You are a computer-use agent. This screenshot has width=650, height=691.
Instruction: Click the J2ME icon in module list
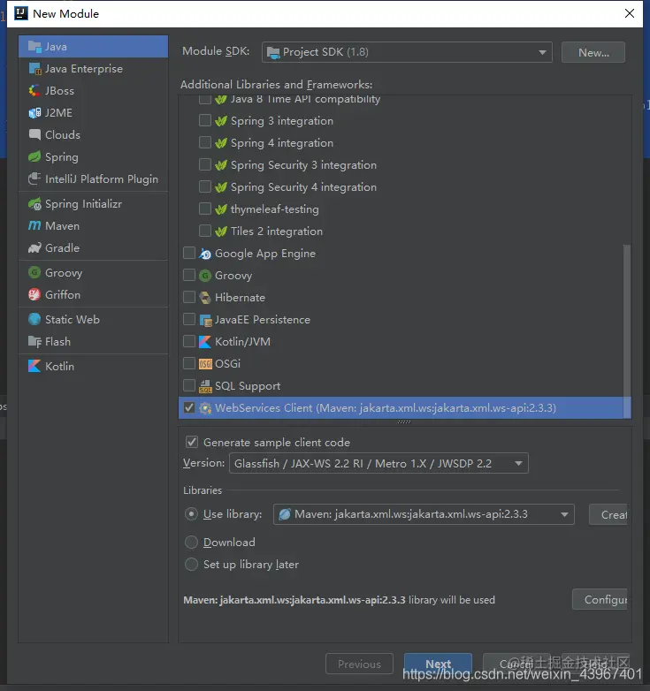click(34, 113)
